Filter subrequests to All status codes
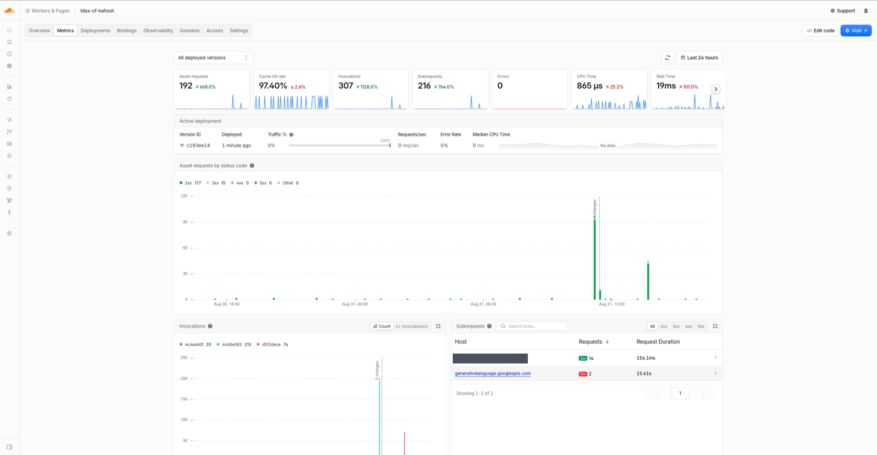 pos(652,326)
